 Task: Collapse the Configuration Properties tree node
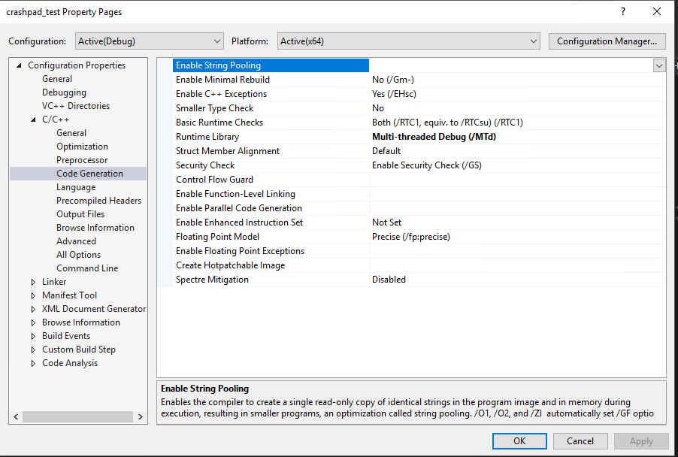pos(20,65)
